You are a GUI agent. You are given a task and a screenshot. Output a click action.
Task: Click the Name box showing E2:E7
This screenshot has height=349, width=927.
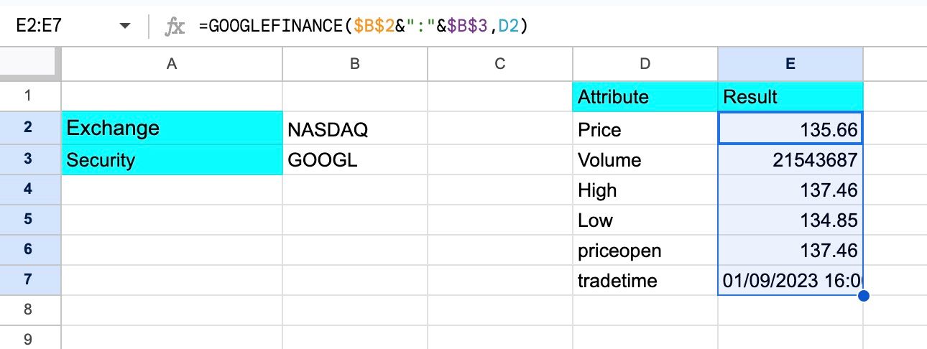tap(57, 27)
